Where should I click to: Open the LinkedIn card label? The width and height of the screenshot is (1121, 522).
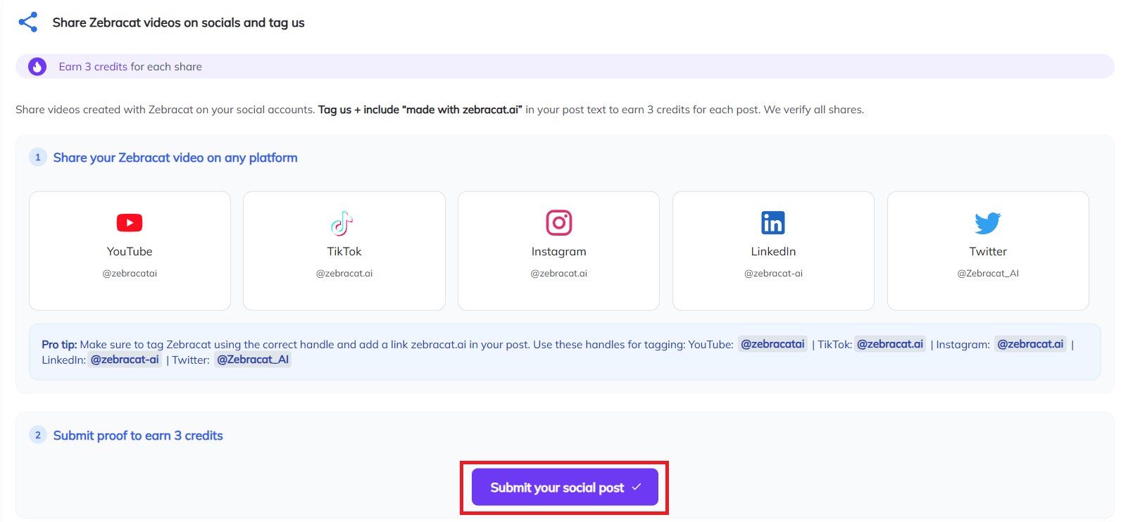[773, 251]
